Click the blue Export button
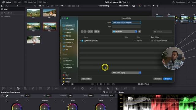Image resolution: width=196 pixels, height=110 pixels. pos(168,79)
